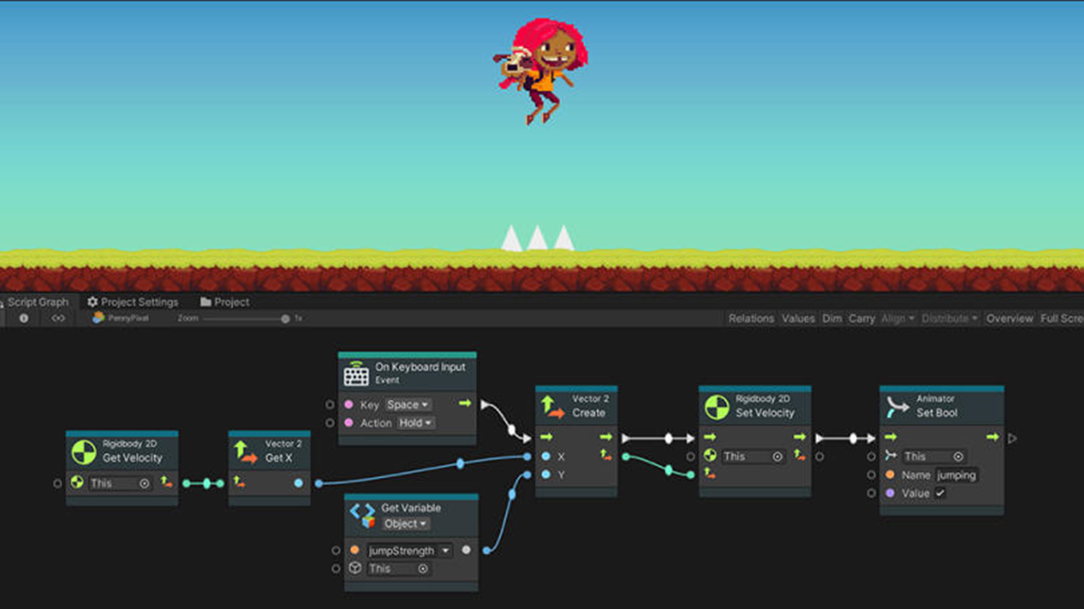The height and width of the screenshot is (609, 1084).
Task: Click the Vector 2 Create node icon
Action: (552, 407)
